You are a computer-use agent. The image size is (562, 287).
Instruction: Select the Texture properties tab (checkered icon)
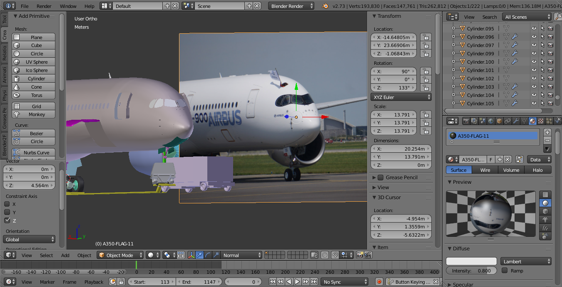point(542,121)
